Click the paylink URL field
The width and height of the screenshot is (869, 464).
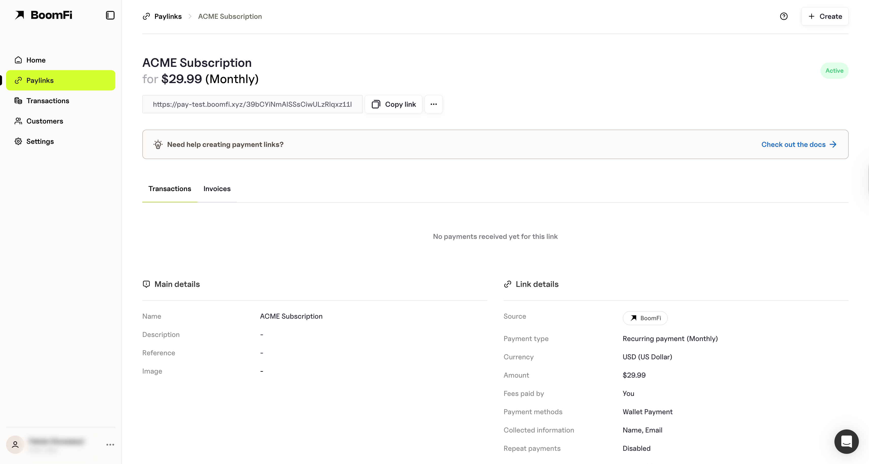[x=252, y=104]
